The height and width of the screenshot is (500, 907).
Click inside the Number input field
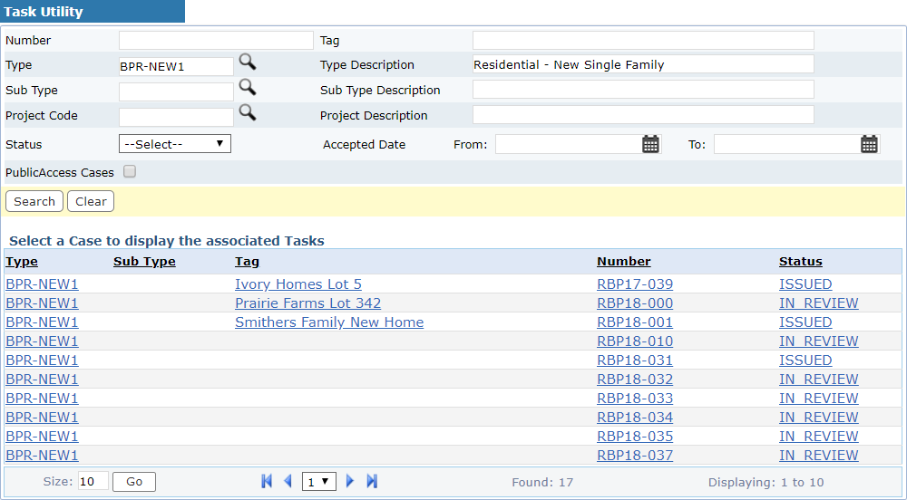(x=216, y=41)
